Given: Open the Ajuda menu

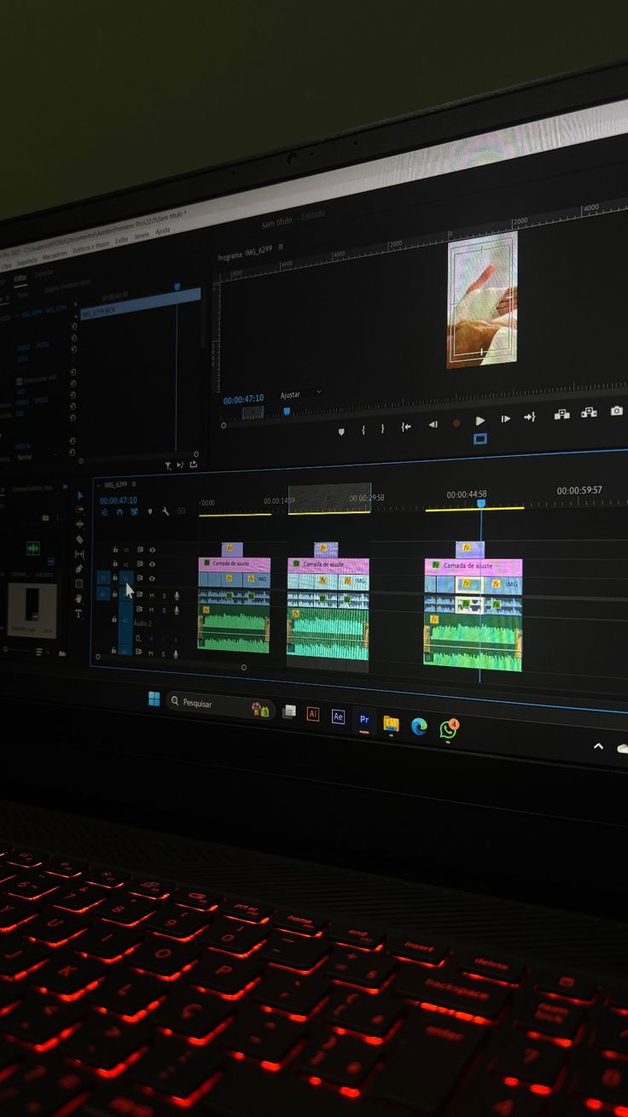Looking at the screenshot, I should [x=162, y=231].
